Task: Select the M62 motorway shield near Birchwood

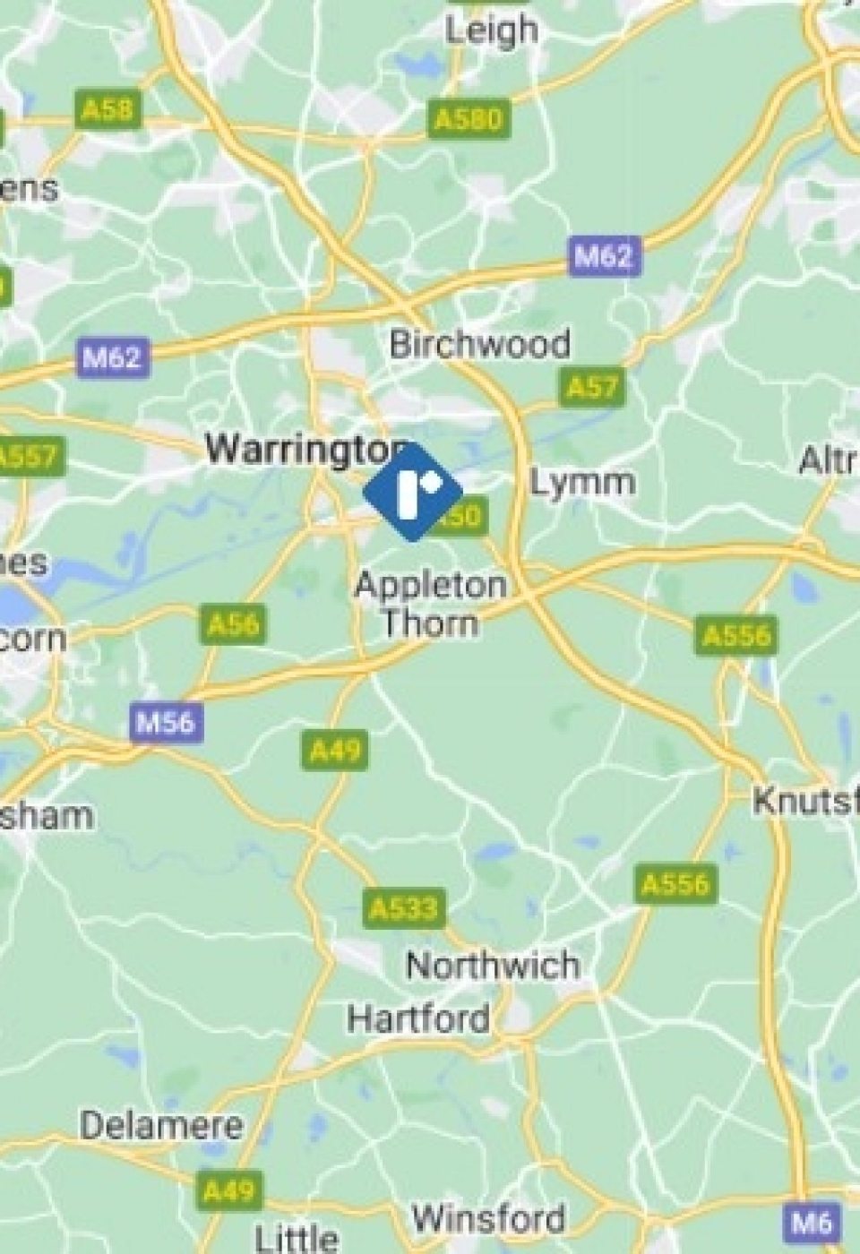Action: [605, 256]
